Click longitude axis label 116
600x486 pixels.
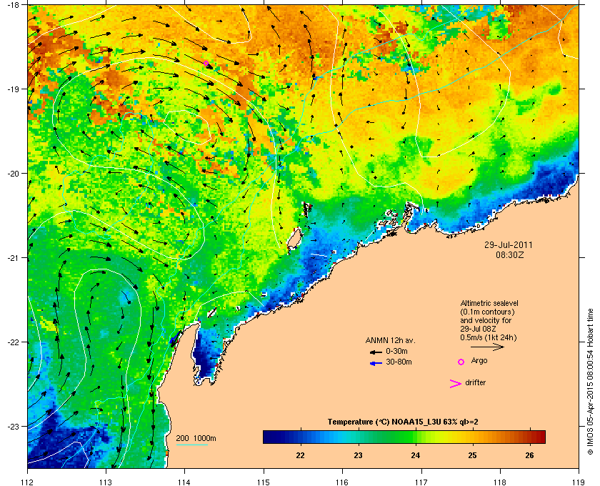[x=342, y=482]
